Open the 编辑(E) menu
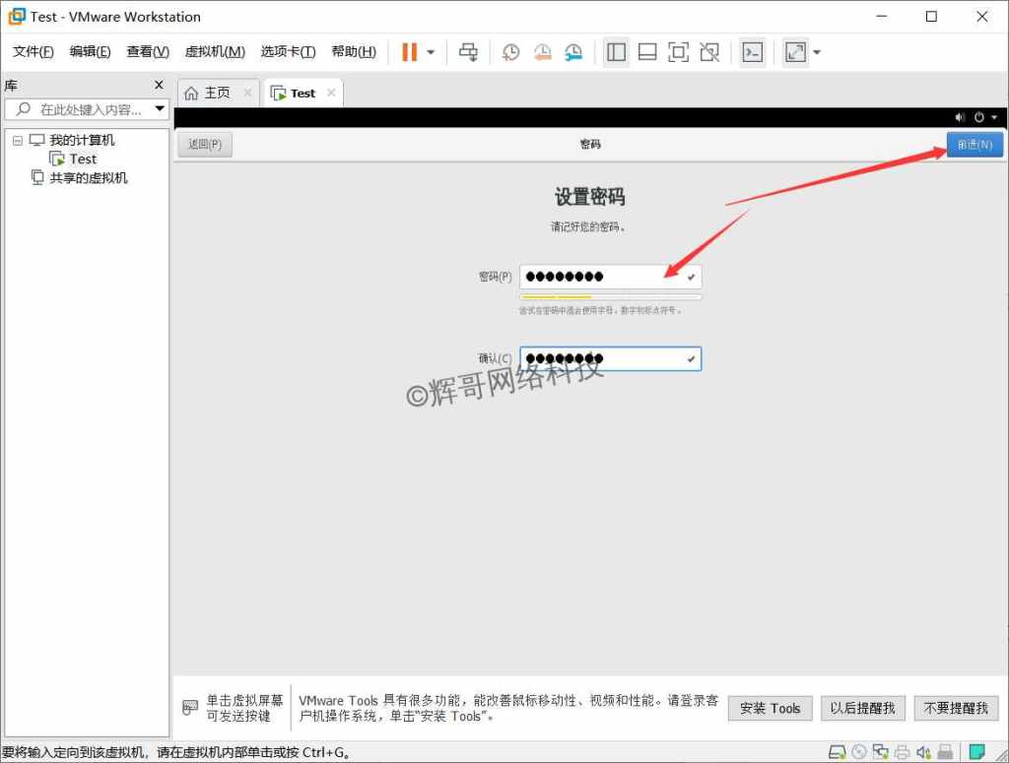The width and height of the screenshot is (1009, 763). pos(90,51)
